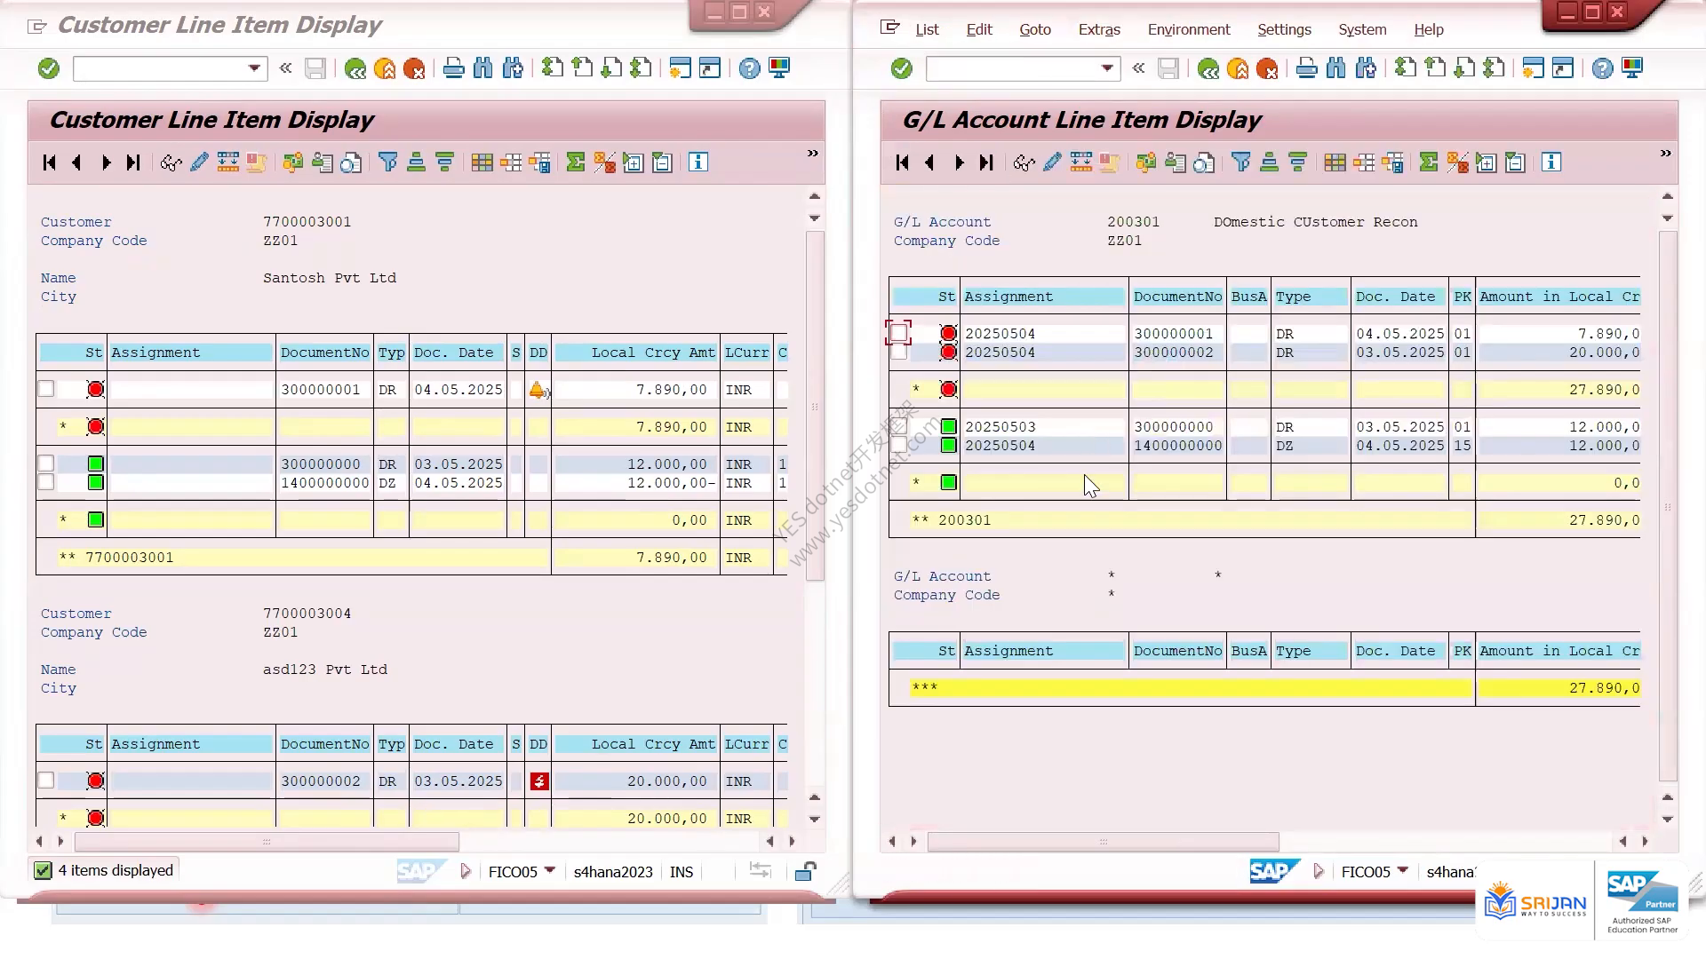Go to first item in Customer list toolbar
Screen dimensions: 1706x959
pyautogui.click(x=49, y=162)
